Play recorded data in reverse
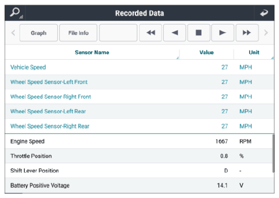Viewport: 279px width, 198px height. point(175,33)
